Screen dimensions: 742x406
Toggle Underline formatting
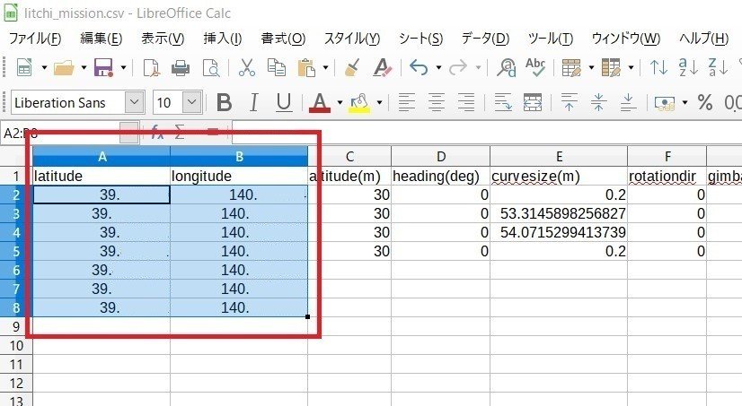tap(284, 102)
